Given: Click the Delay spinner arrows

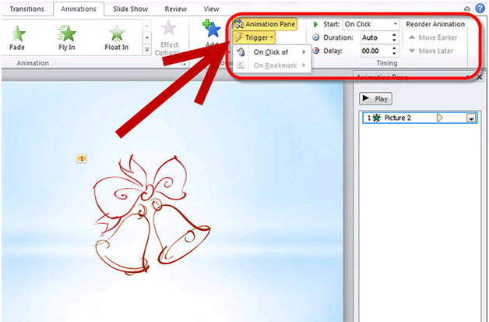Looking at the screenshot, I should (x=395, y=51).
